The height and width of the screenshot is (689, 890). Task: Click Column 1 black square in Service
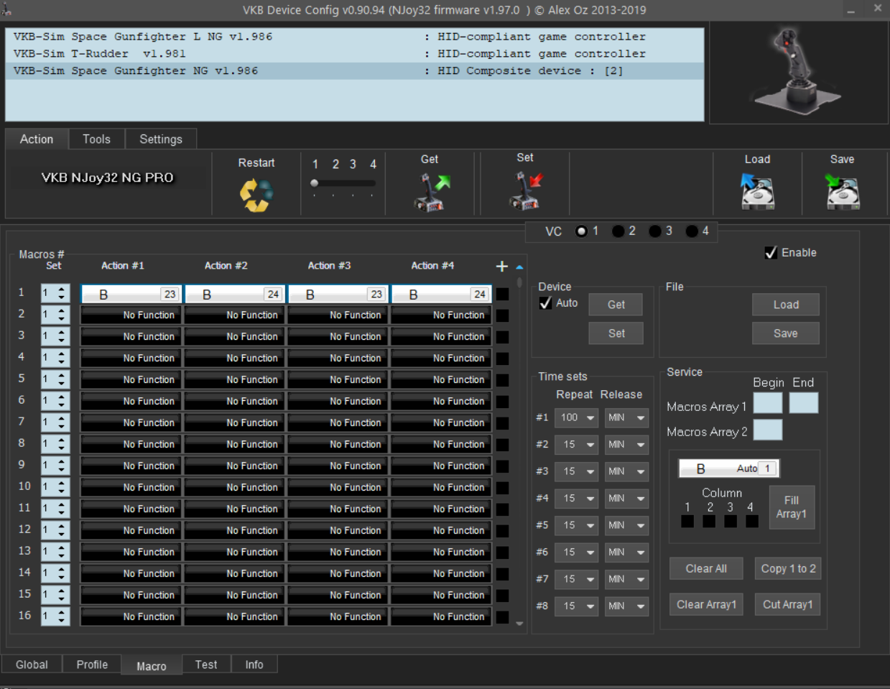click(x=687, y=521)
